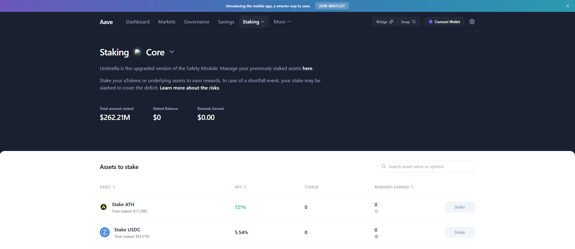This screenshot has width=575, height=249.
Task: Click 'Total staked: $93.07M' text
Action: (132, 237)
